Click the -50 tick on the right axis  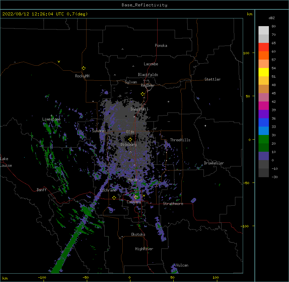pyautogui.click(x=246, y=183)
